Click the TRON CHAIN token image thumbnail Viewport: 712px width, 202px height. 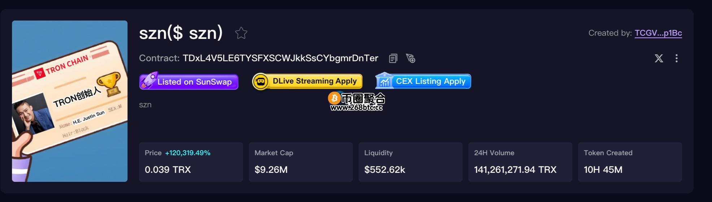pyautogui.click(x=70, y=101)
